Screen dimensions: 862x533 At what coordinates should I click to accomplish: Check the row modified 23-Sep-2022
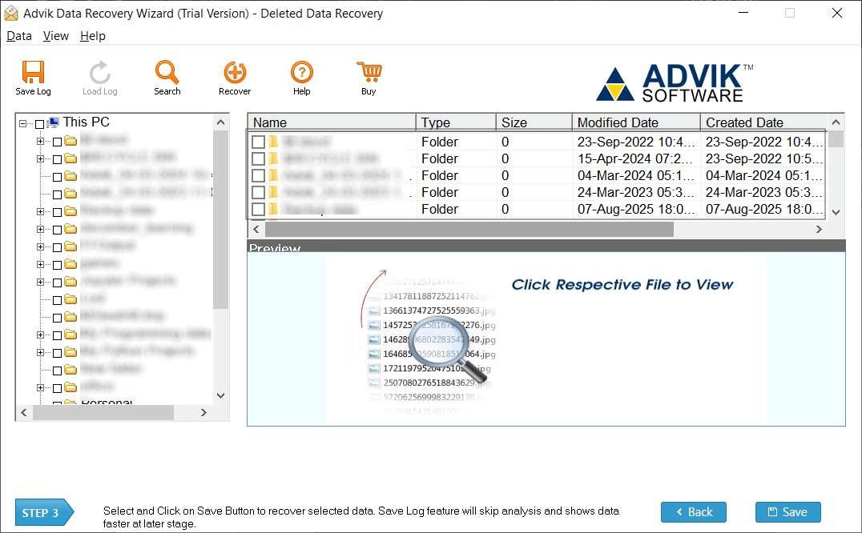coord(259,142)
